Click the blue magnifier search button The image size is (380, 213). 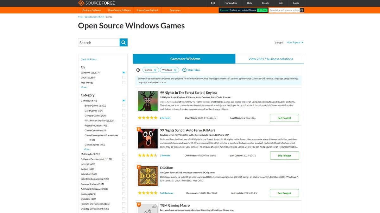pyautogui.click(x=123, y=43)
